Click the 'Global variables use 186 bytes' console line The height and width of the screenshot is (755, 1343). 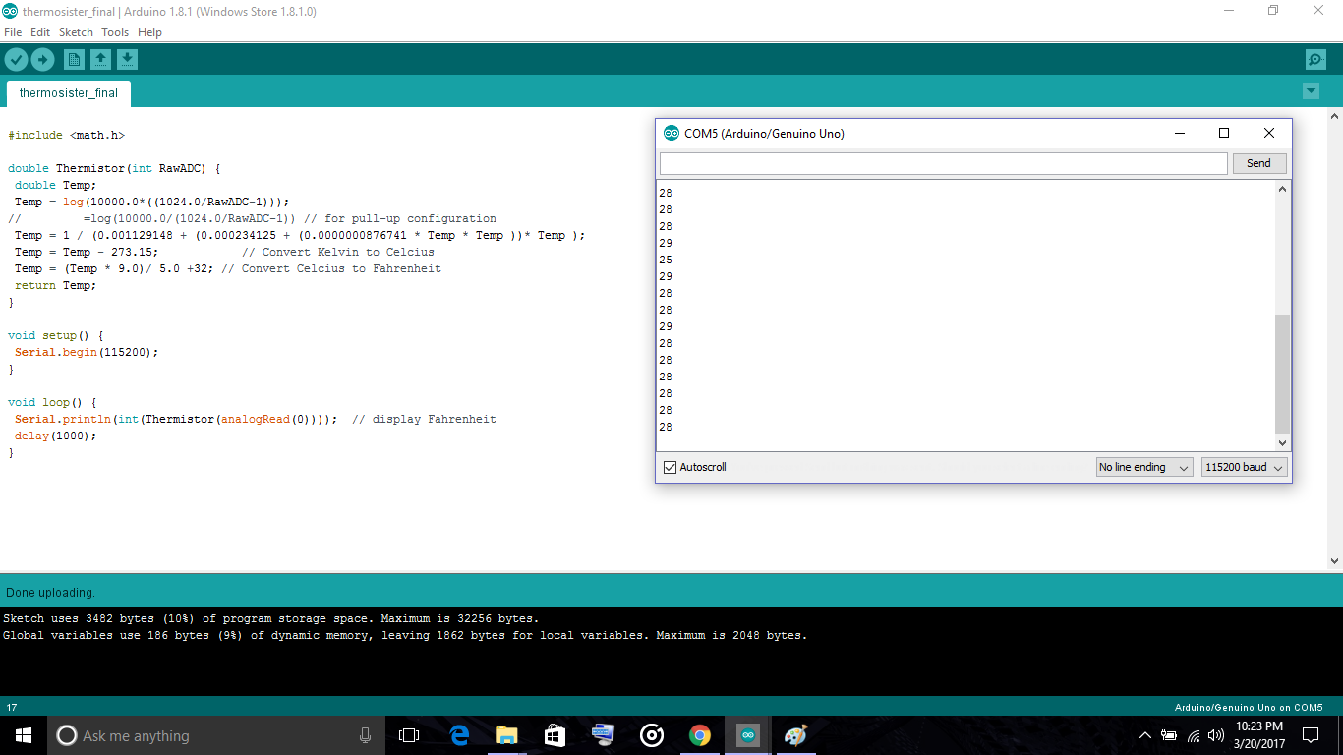pos(405,635)
